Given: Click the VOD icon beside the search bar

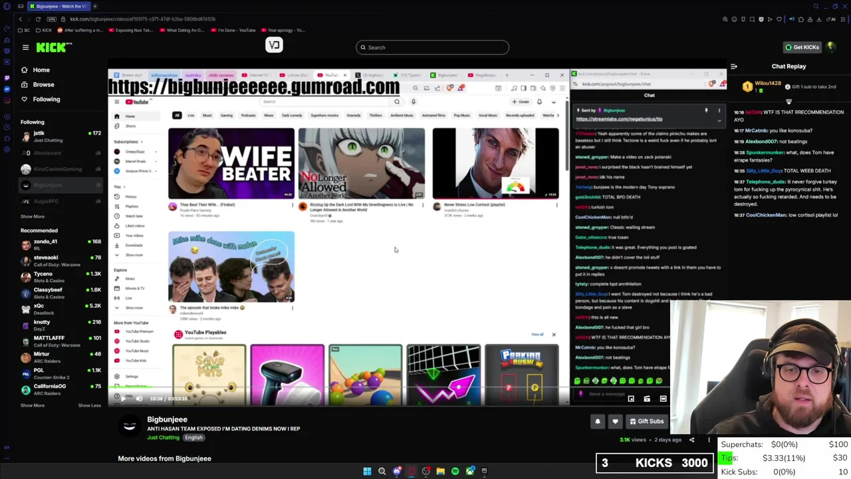Looking at the screenshot, I should 274,45.
